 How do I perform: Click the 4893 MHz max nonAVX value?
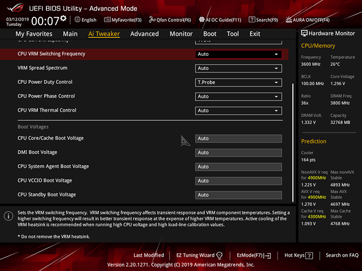(x=340, y=185)
